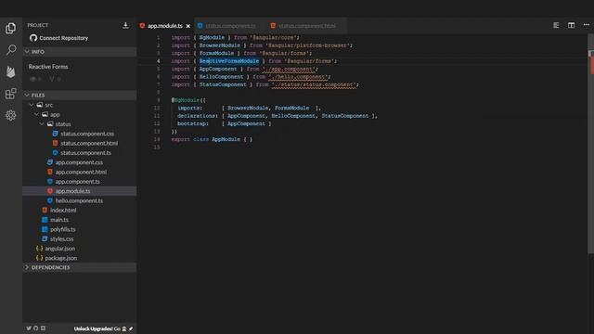Screen dimensions: 594x334
Task: Close the app.module.ts tab
Action: 187,26
